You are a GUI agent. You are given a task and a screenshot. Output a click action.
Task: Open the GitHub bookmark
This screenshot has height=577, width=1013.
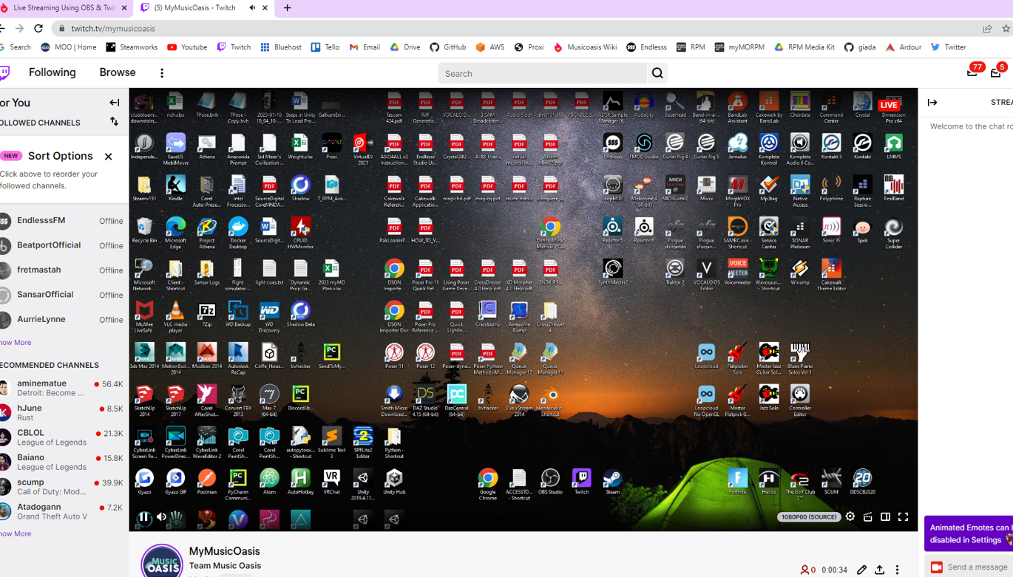[448, 47]
